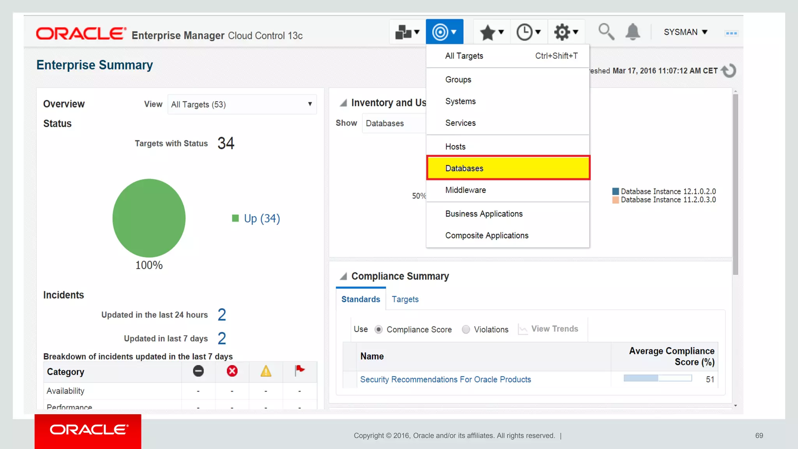Open Security Recommendations For Oracle Products link
The image size is (798, 449).
tap(445, 380)
